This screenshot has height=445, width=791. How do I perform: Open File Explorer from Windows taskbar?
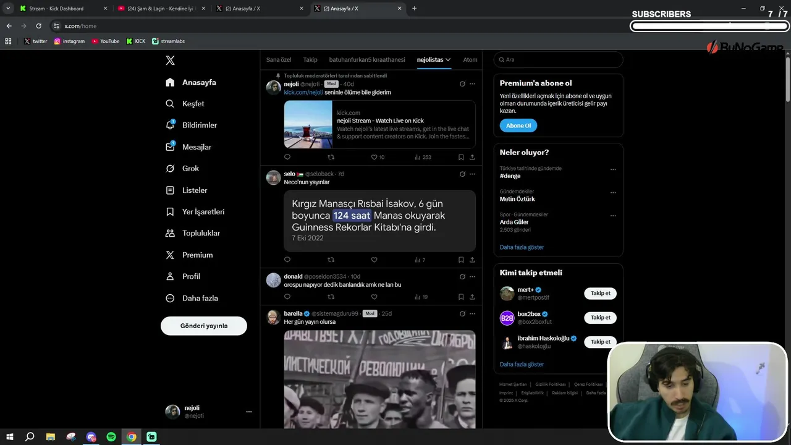tap(51, 436)
